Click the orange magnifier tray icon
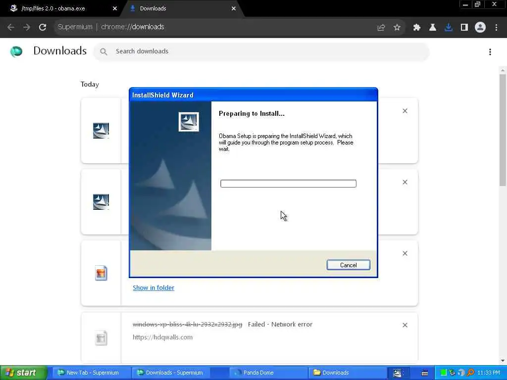Viewport: 507px width, 380px height. (x=470, y=373)
